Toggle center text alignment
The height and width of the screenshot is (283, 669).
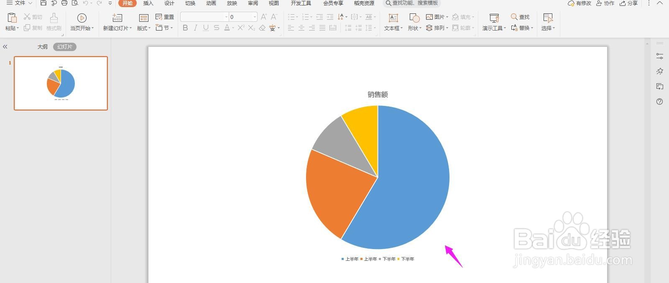click(301, 28)
